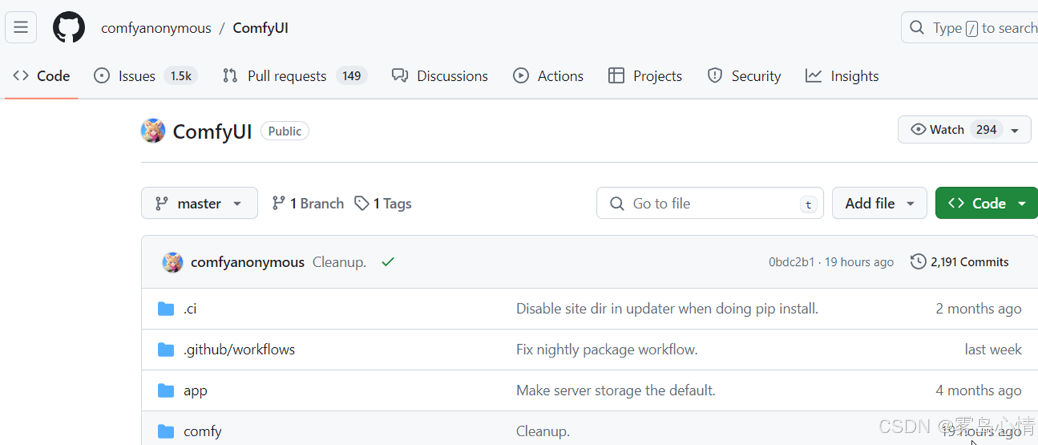Open commit hash 0bdc2b1
This screenshot has height=445, width=1038.
point(791,262)
